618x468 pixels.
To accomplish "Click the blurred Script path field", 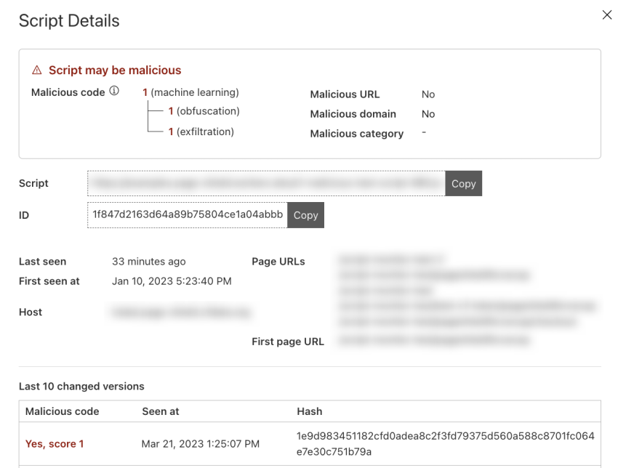I will point(265,183).
